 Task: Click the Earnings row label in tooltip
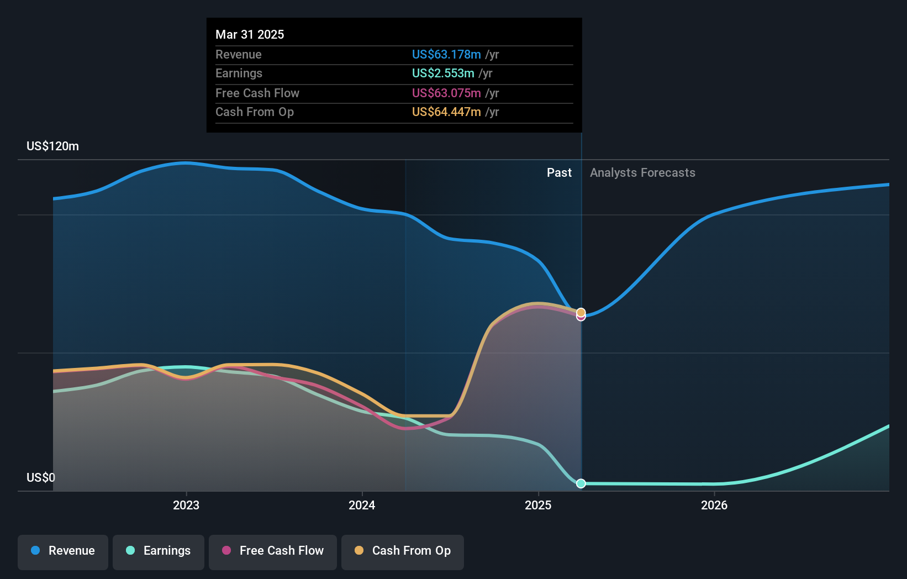tap(239, 73)
